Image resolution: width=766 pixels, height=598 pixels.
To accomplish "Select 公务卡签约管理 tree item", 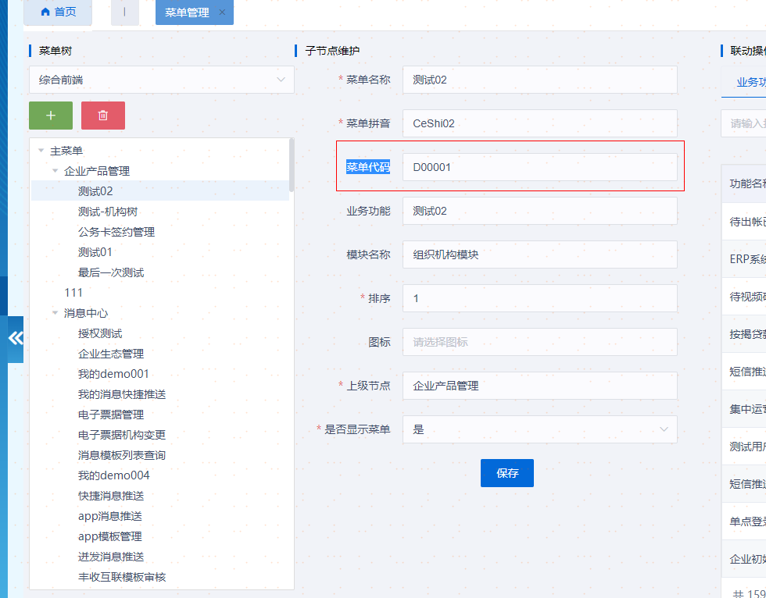I will pos(116,232).
